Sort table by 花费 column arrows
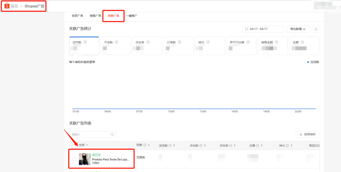 tap(262, 145)
